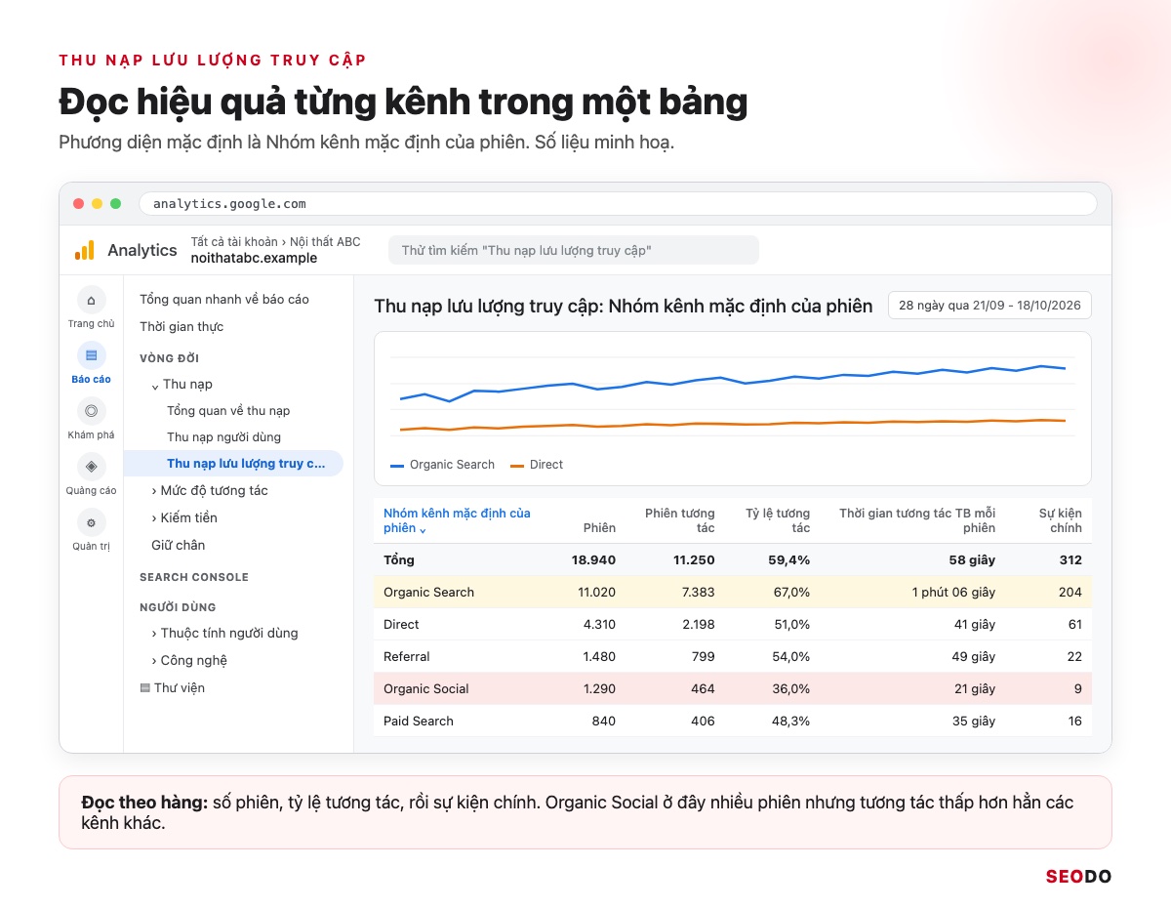Click the account breadcrumb Nội thất ABC
This screenshot has width=1171, height=908.
coord(323,241)
